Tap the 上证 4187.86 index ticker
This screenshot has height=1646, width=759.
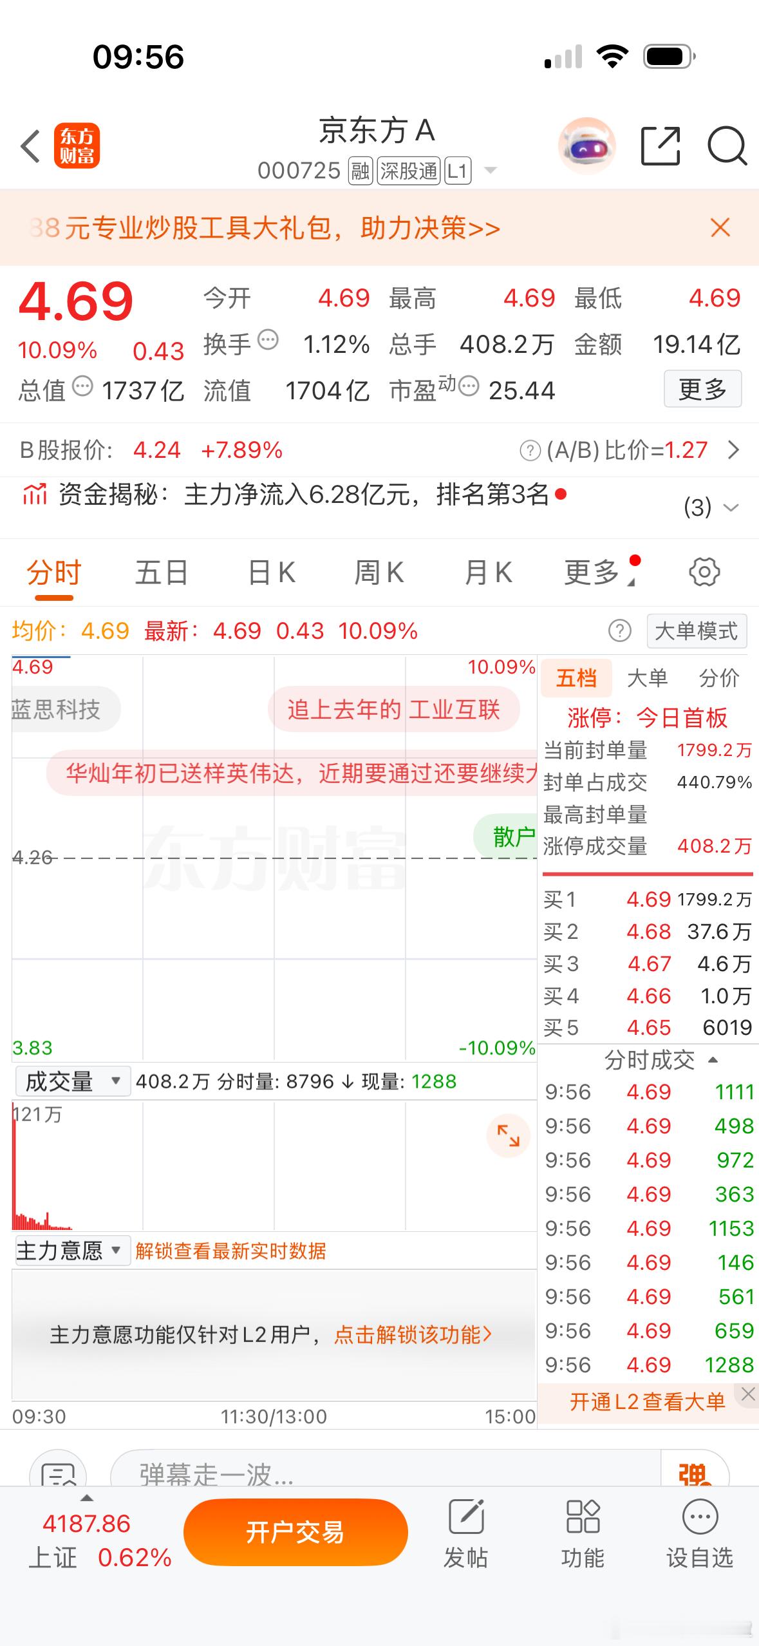pyautogui.click(x=100, y=1540)
